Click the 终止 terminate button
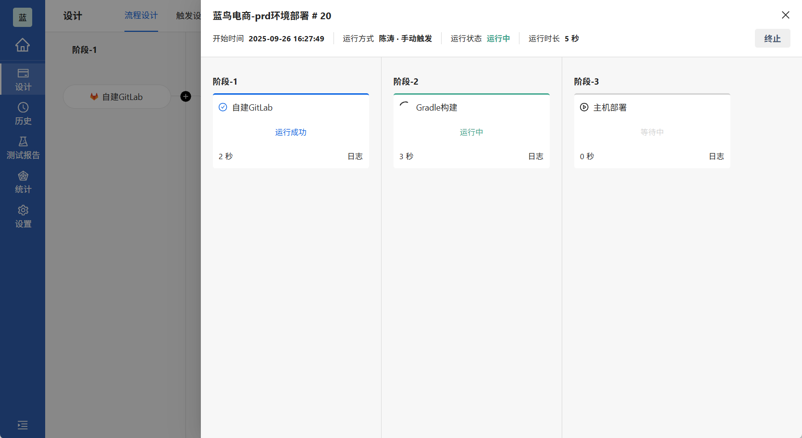802x438 pixels. (x=772, y=38)
